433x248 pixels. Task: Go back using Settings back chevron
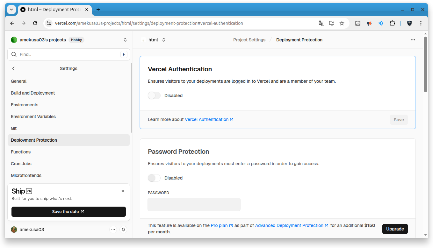[x=13, y=68]
